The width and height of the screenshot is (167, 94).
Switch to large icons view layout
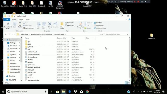coord(129,83)
